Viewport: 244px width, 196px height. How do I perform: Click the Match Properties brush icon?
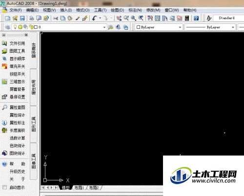coord(78,18)
